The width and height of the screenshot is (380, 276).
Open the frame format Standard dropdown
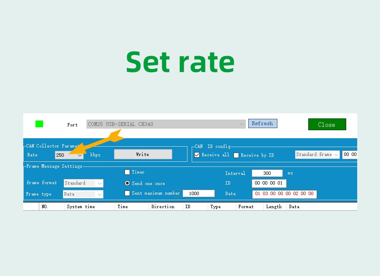click(83, 183)
